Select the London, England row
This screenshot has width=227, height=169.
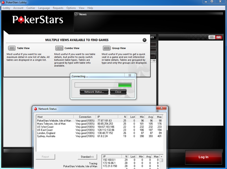point(100,133)
